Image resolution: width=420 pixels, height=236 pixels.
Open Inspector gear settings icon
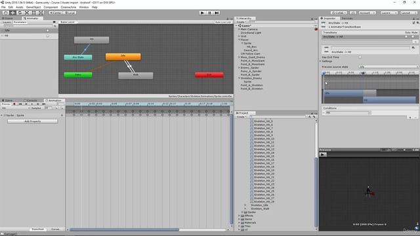(x=417, y=23)
